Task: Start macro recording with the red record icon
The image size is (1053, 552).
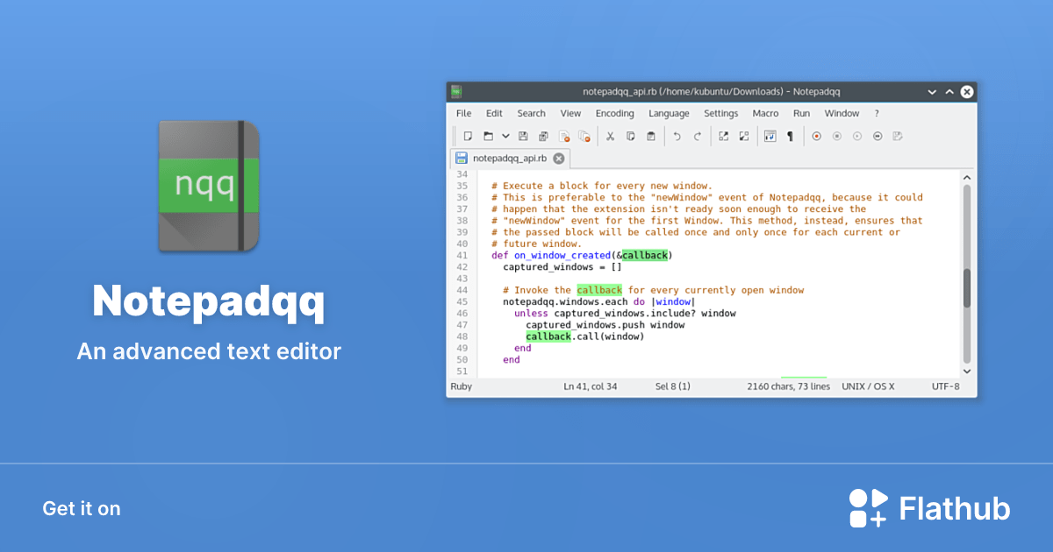Action: pos(816,136)
